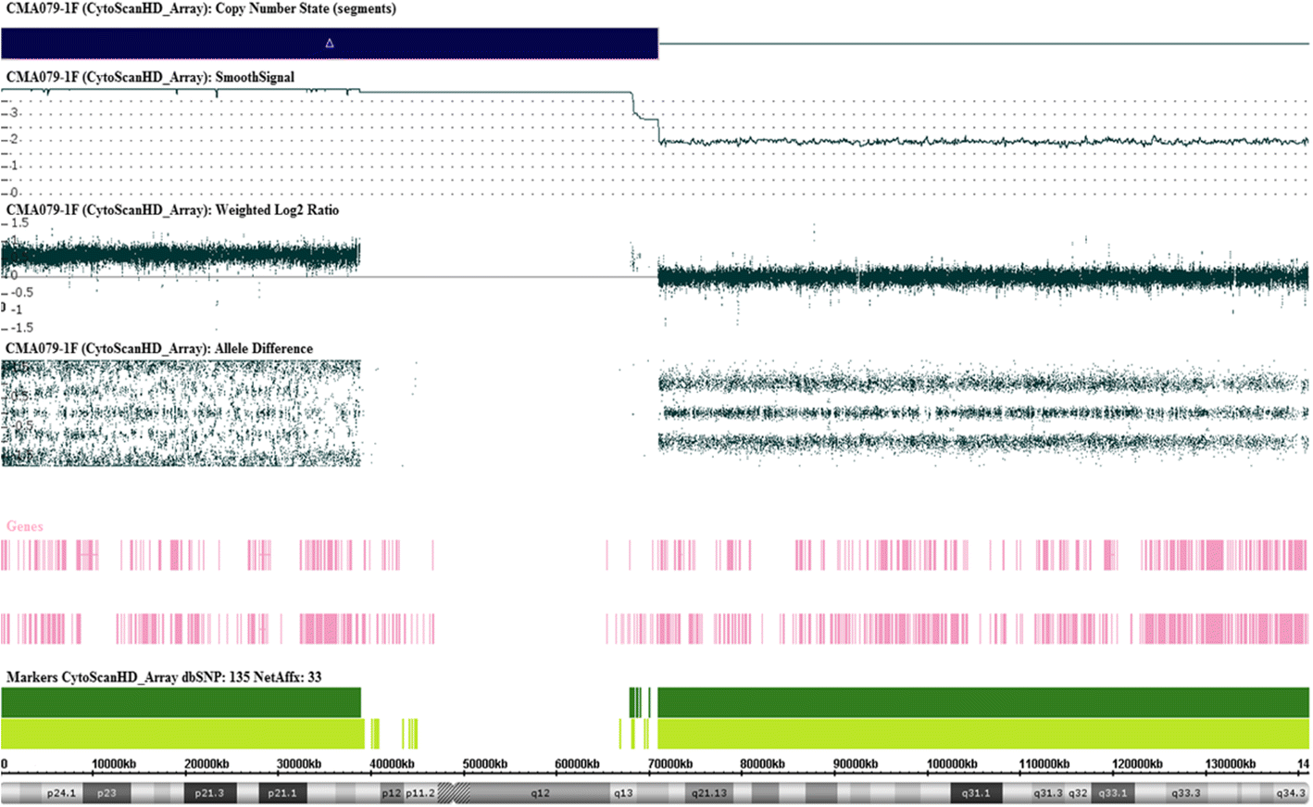Select the q31.3 cytoband
The width and height of the screenshot is (1313, 807).
coord(1048,793)
